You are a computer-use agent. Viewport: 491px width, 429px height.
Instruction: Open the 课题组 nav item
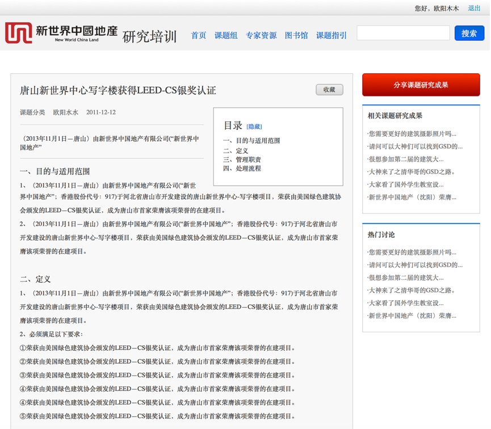[x=226, y=35]
